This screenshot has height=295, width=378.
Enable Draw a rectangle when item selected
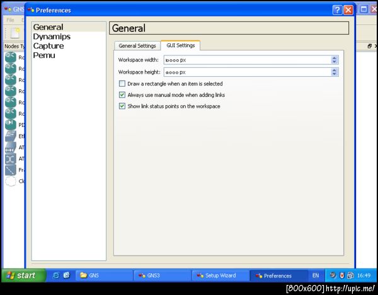click(122, 84)
